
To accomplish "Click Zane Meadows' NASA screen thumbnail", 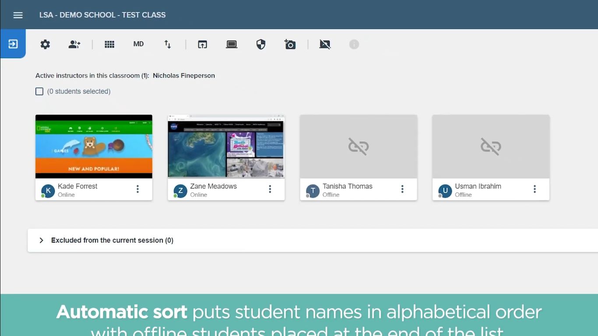I will click(226, 147).
